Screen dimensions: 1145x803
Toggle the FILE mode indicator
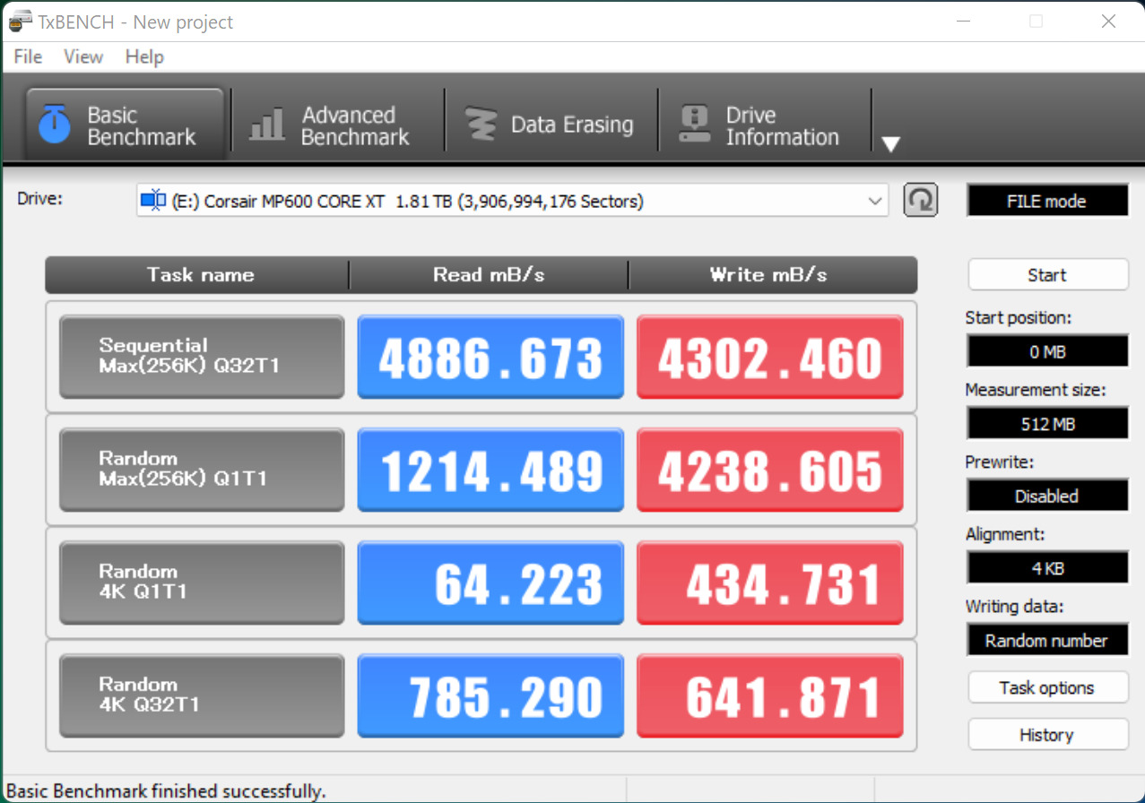[1046, 202]
